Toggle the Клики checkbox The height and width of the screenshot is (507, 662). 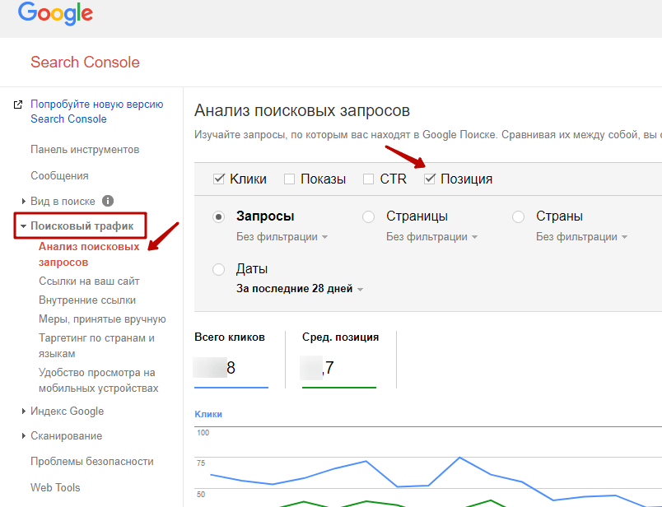pos(219,179)
